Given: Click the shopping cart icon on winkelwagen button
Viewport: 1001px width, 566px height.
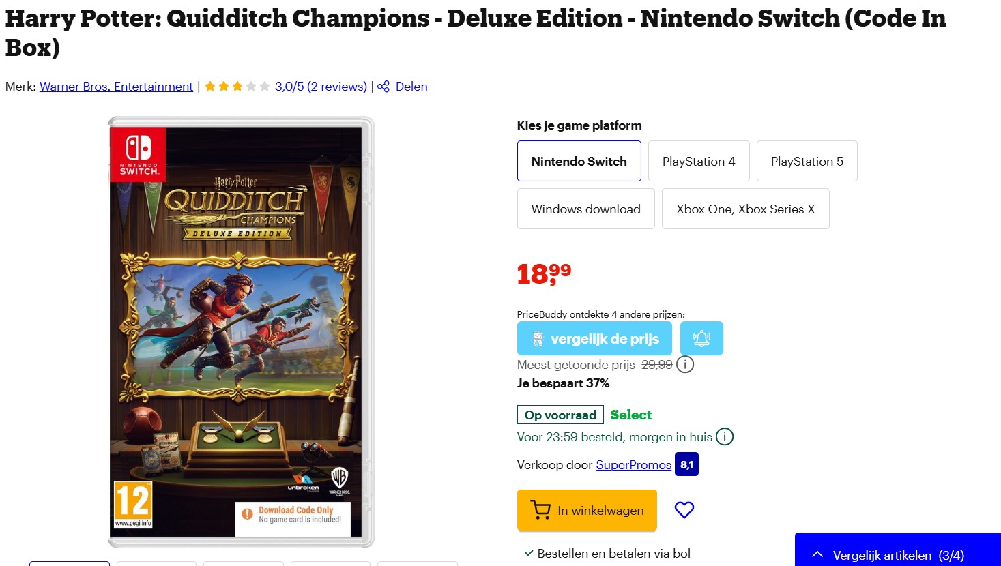Looking at the screenshot, I should coord(540,509).
